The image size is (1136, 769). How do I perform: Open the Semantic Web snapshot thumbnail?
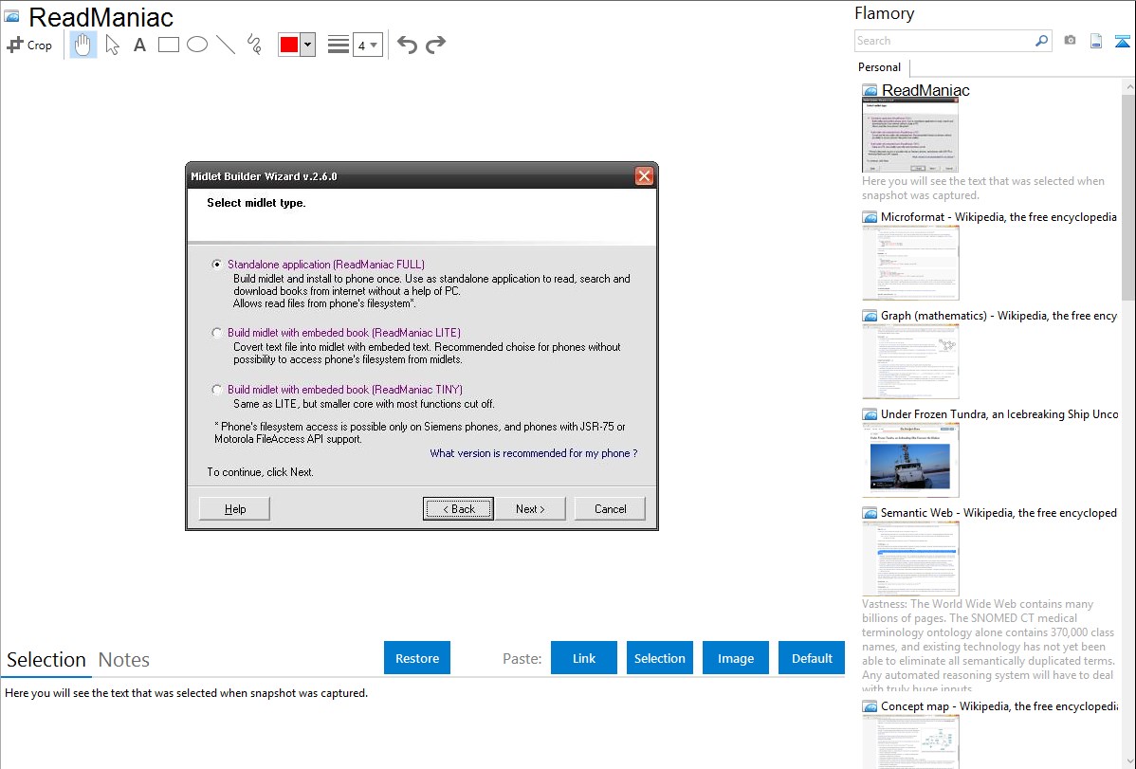tap(910, 558)
